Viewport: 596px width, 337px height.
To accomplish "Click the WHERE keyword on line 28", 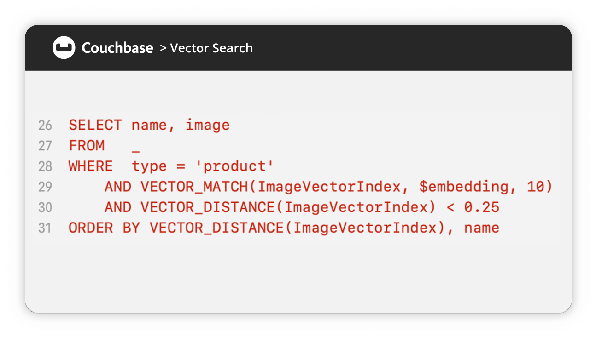I will [91, 166].
